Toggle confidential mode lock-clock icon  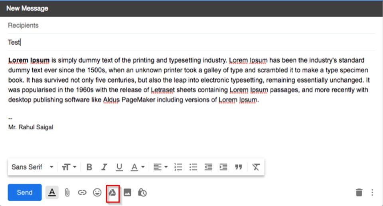tap(142, 192)
